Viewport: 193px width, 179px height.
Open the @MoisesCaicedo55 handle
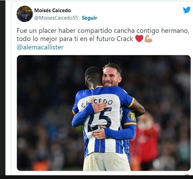[x=56, y=18]
